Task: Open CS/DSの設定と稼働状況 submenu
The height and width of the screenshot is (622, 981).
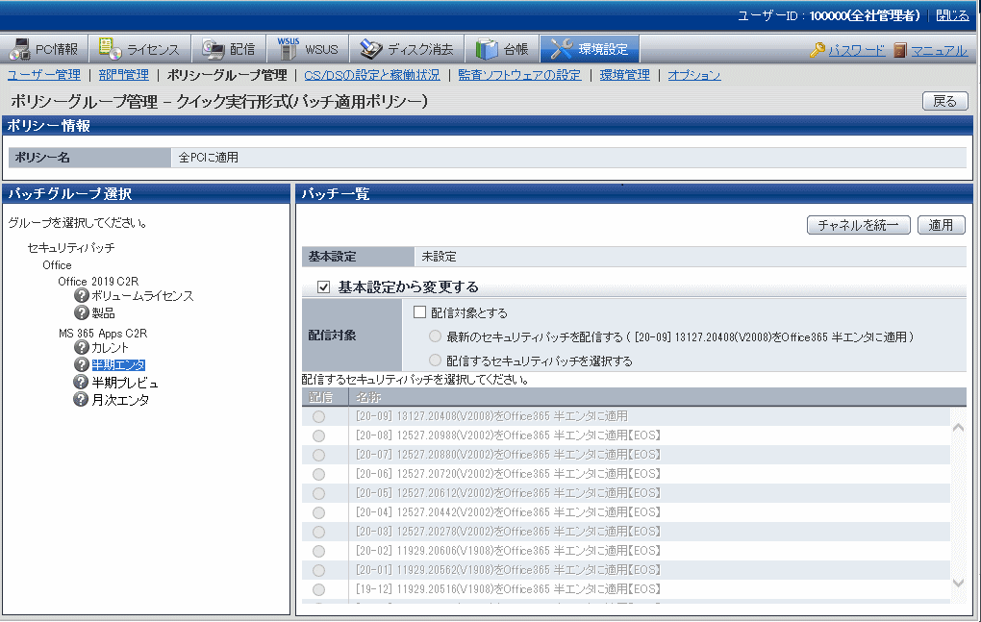Action: pyautogui.click(x=371, y=75)
